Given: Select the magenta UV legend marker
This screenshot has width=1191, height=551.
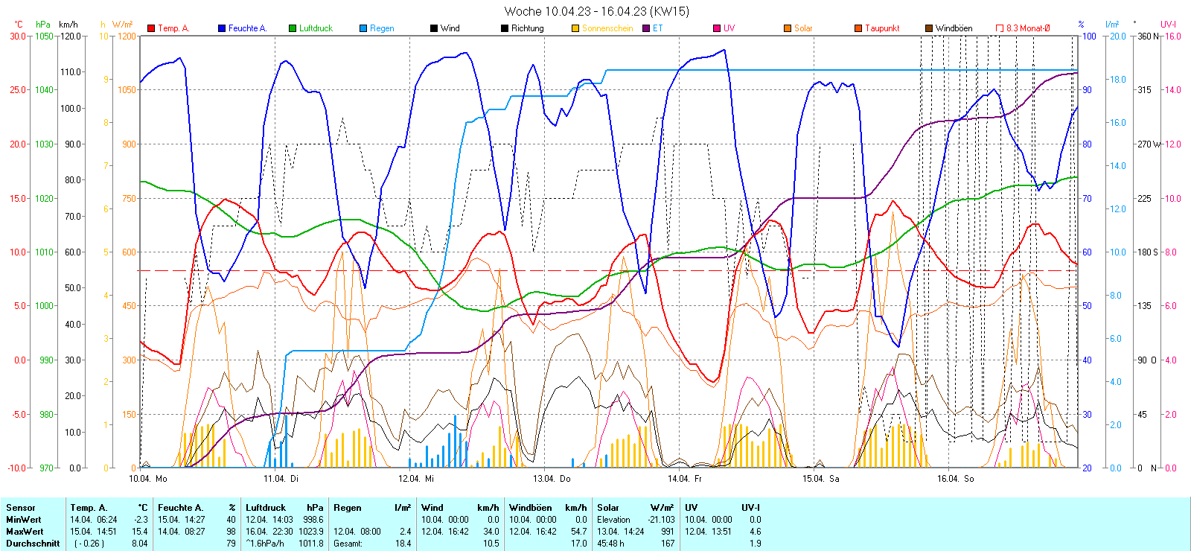Looking at the screenshot, I should click(717, 28).
